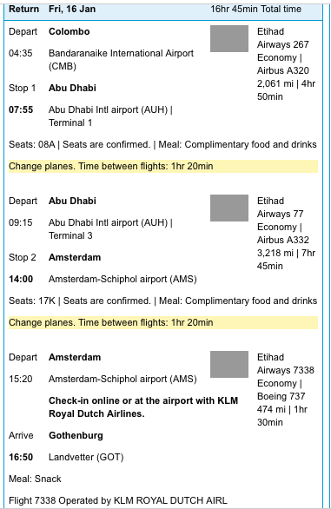Click the Colombo departure city name
The width and height of the screenshot is (331, 509).
click(70, 31)
